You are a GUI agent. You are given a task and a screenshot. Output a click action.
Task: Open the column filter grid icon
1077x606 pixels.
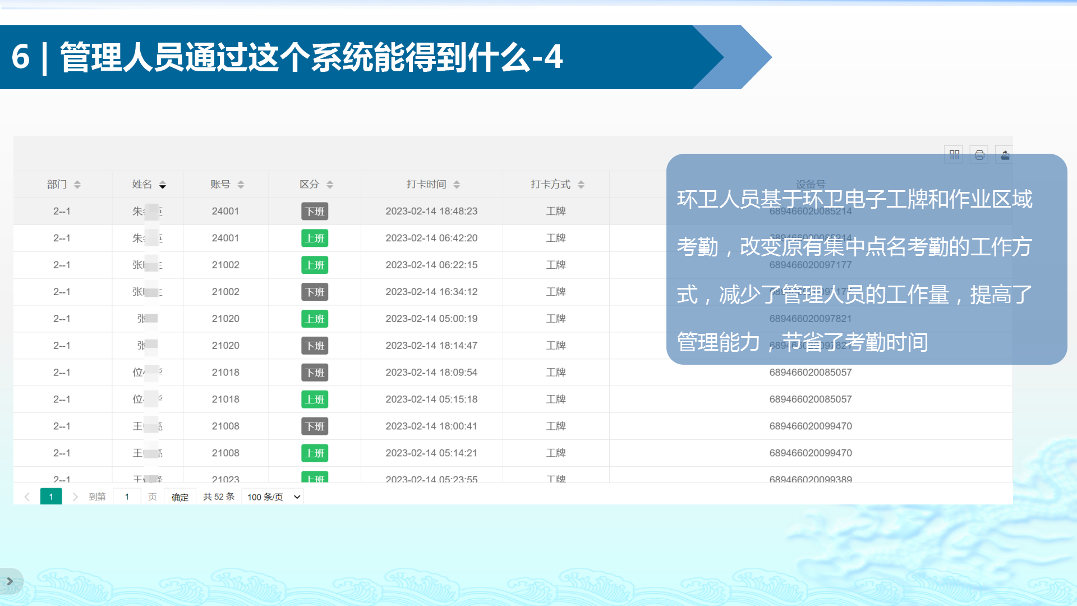[x=954, y=155]
